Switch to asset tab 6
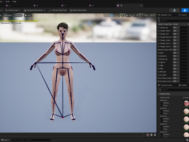Viewport: 189px width, 142px height. click(36, 6)
